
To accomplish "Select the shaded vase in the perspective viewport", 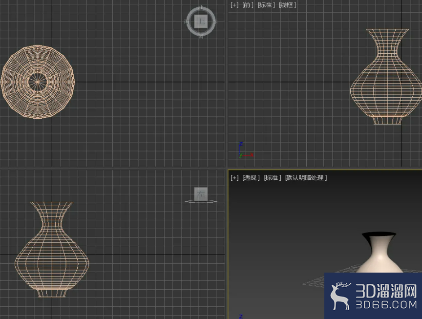I will (x=379, y=253).
